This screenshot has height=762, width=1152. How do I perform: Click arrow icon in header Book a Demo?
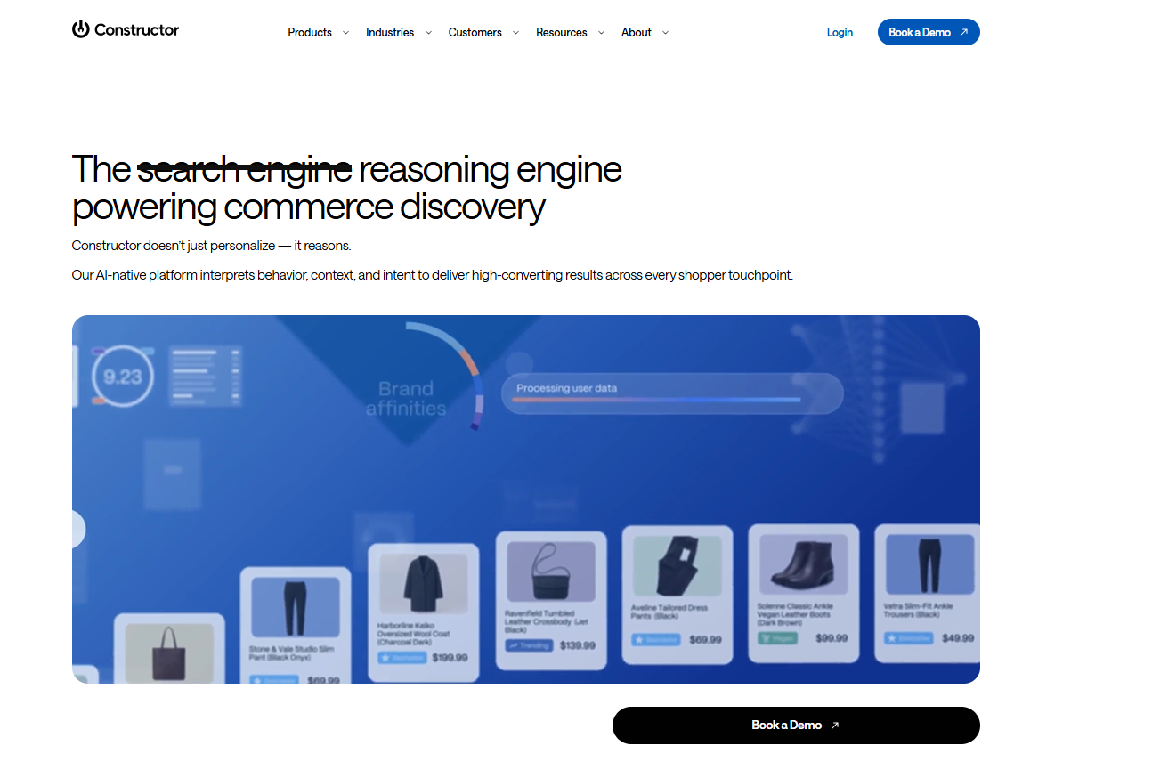(x=963, y=33)
